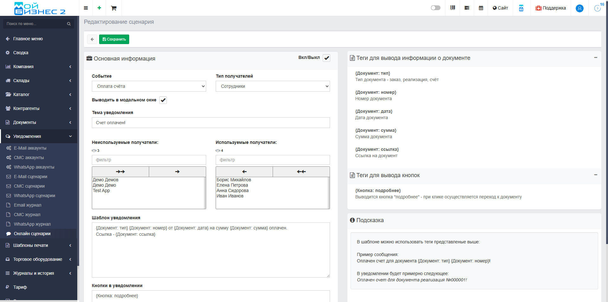608x302 pixels.
Task: Click the Сохранить button
Action: click(114, 39)
